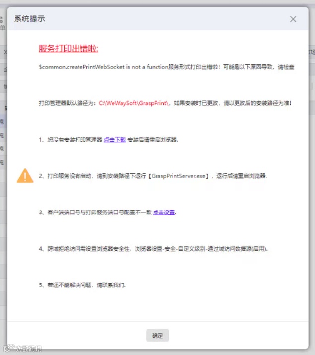315x355 pixels.
Task: Click step 5 text 若还不能解决问题，请联系我们
Action: [x=82, y=285]
